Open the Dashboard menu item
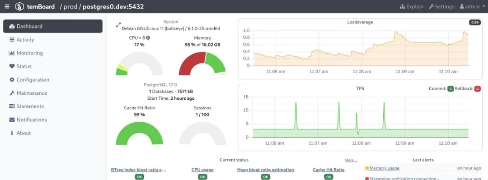This screenshot has width=488, height=180. click(x=52, y=27)
